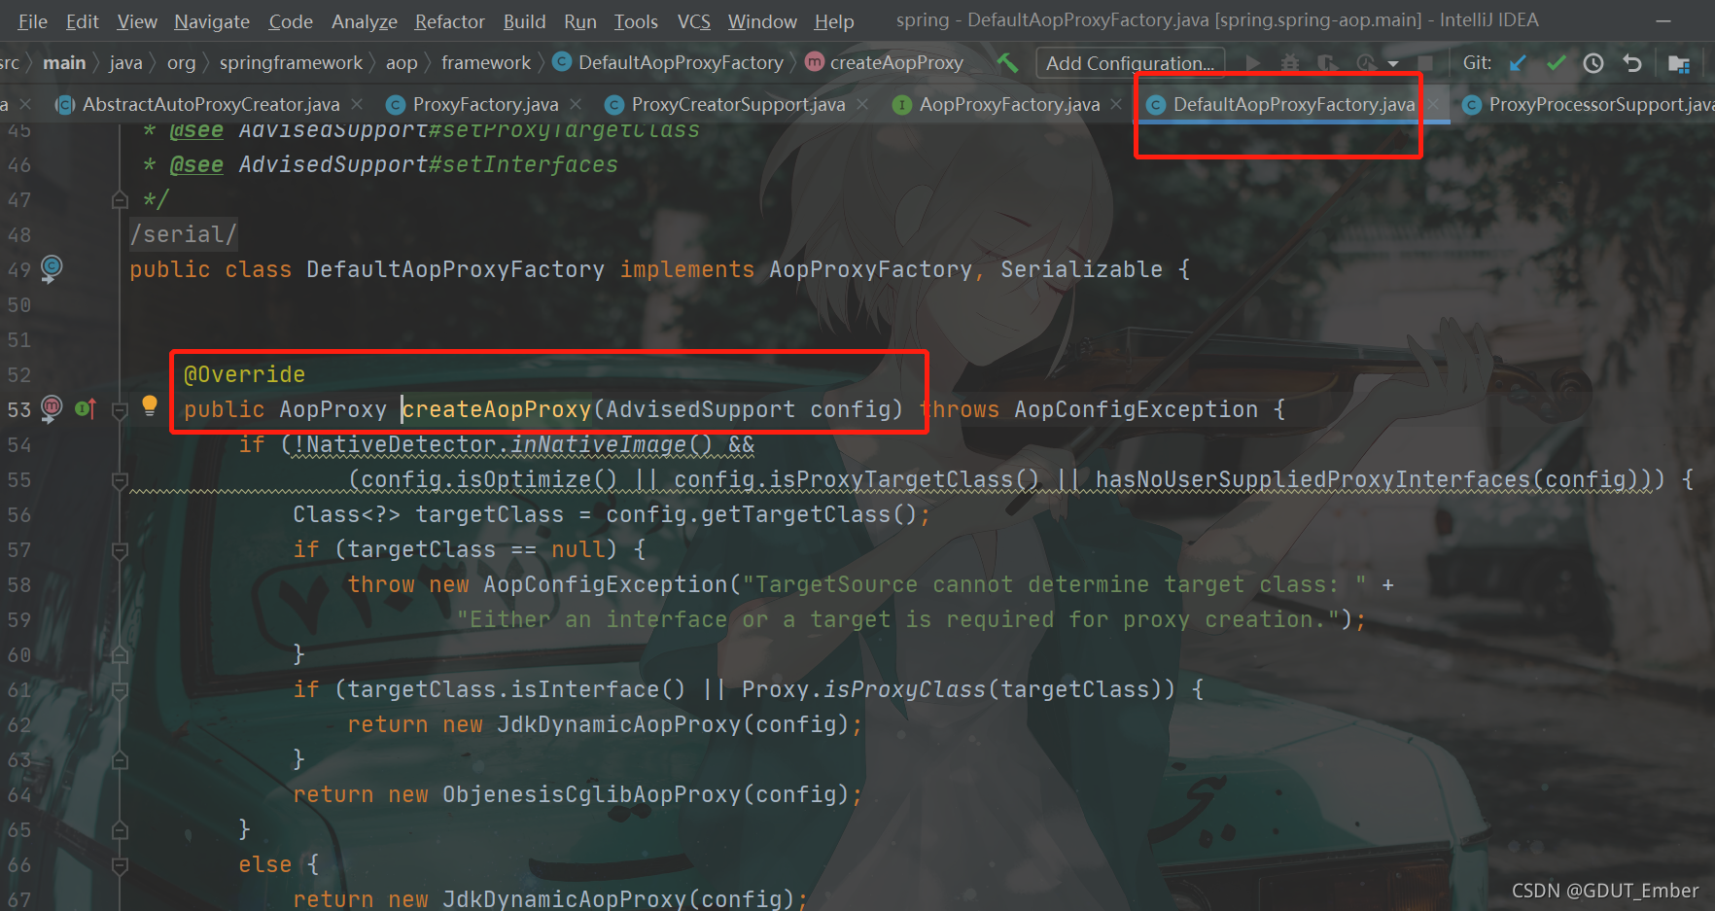
Task: Close the ProxyCreatorSupport.java tab
Action: (862, 104)
